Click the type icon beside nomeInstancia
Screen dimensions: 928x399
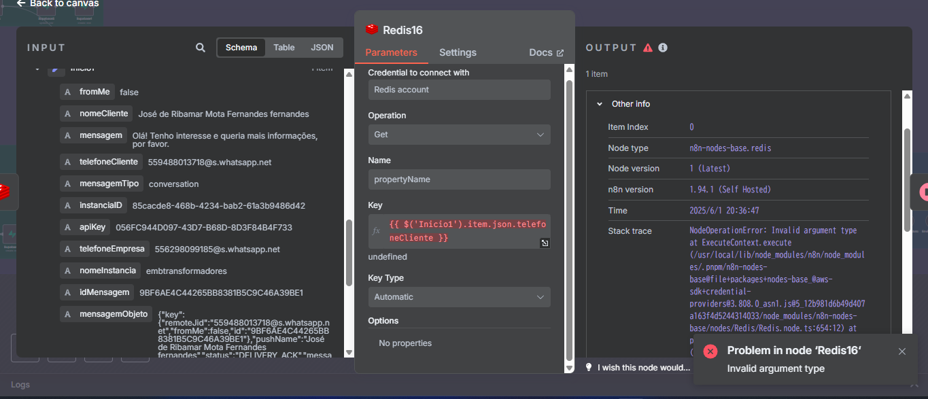tap(67, 271)
